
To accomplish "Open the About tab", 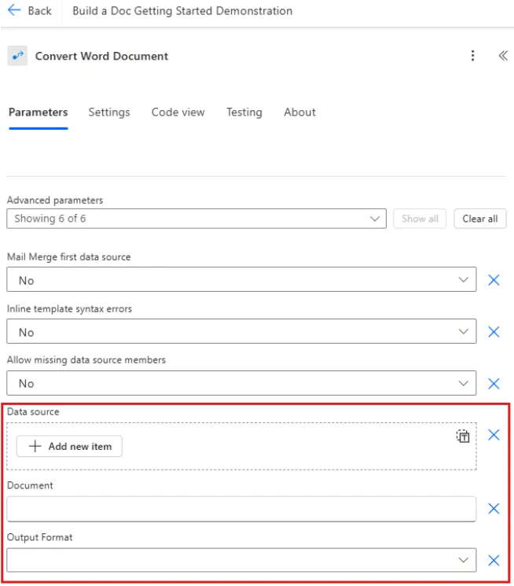I will (x=299, y=112).
